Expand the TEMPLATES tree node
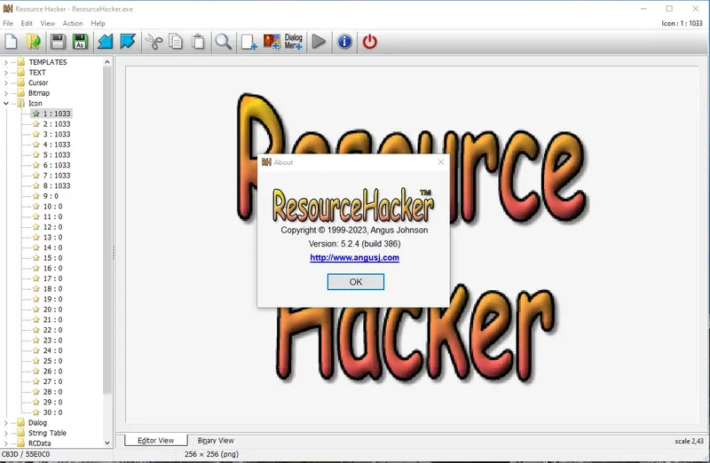Screen dimensions: 710x463 pos(6,62)
